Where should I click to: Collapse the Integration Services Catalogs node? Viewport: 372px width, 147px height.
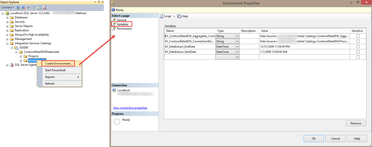click(x=7, y=43)
